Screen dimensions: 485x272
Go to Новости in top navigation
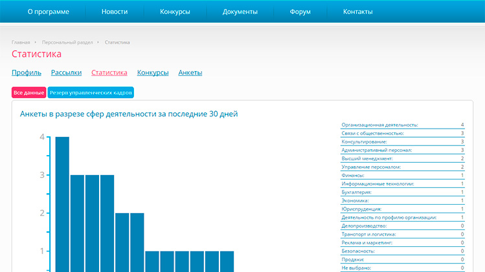click(115, 12)
